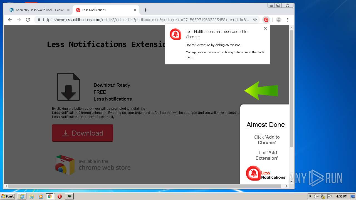The image size is (356, 200).
Task: Click the horizontal scrollbar right arrow
Action: click(x=287, y=186)
